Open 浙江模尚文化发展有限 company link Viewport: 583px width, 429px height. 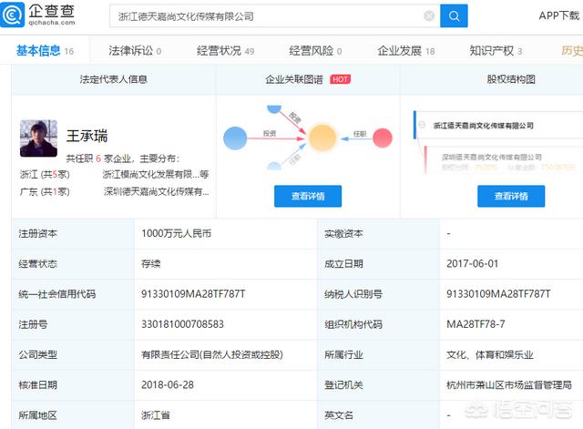[x=156, y=174]
